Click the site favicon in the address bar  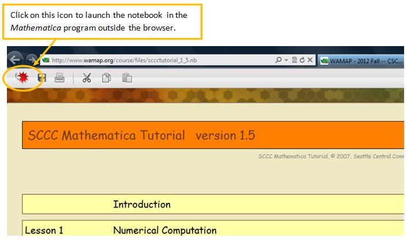tap(46, 60)
